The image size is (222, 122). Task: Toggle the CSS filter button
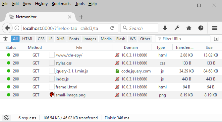tap(41, 39)
